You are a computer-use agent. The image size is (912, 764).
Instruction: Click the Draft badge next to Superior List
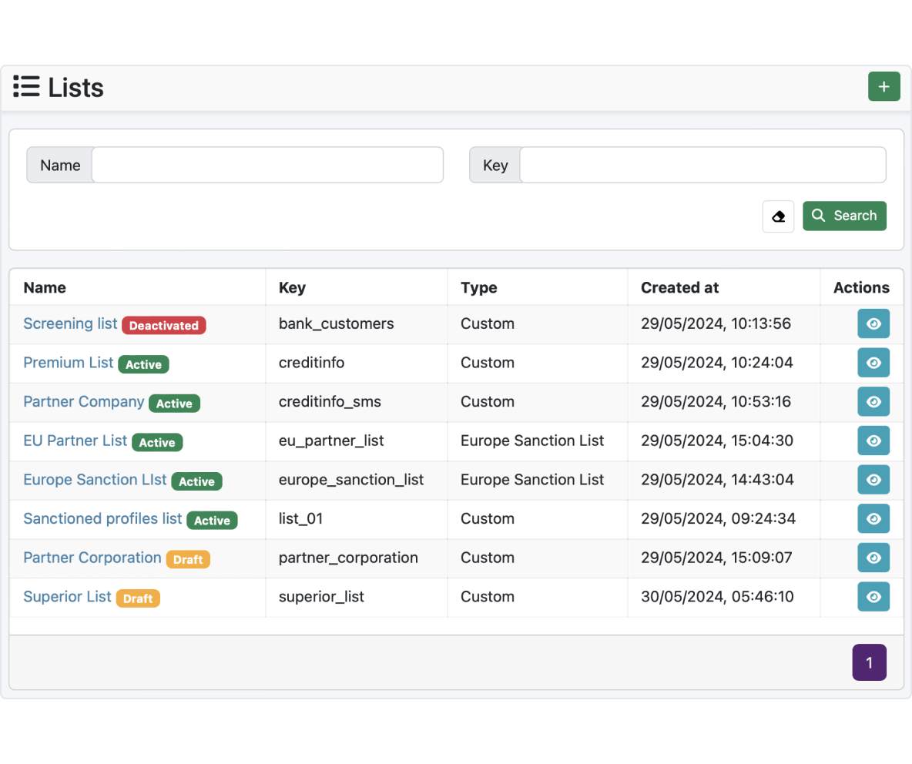(138, 598)
